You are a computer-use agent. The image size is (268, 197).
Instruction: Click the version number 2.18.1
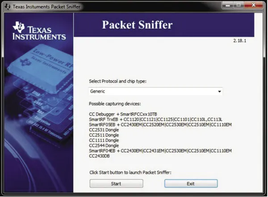(x=240, y=41)
